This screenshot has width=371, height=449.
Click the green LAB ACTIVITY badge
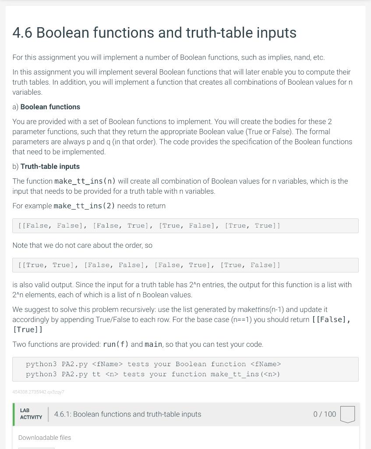(x=31, y=413)
